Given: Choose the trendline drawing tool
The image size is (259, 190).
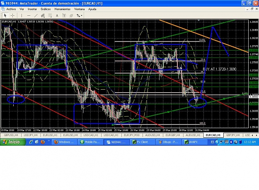Looking at the screenshot, I should [x=36, y=15].
